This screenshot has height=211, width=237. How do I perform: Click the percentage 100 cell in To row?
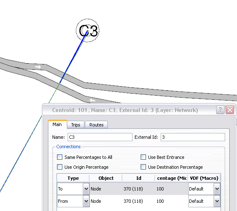tap(171, 189)
